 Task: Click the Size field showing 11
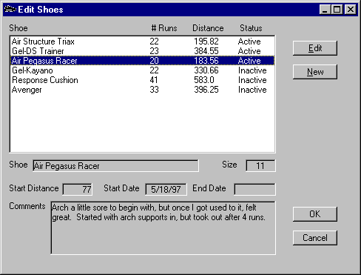tap(260, 165)
